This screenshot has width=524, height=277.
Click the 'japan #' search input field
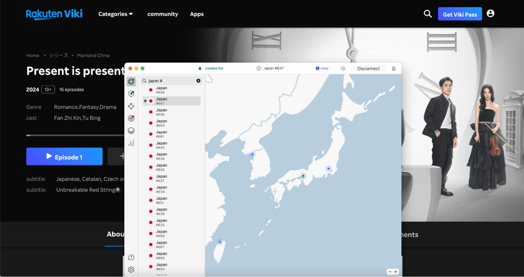pos(171,80)
